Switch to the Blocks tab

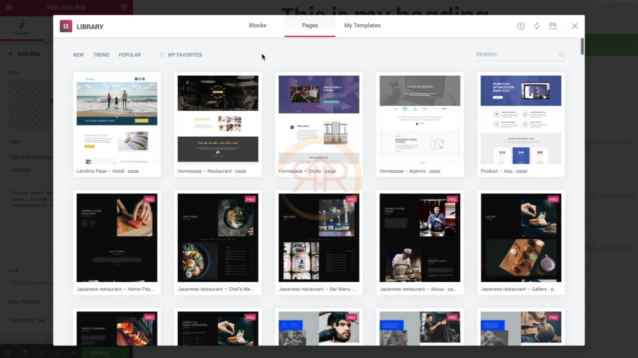257,25
